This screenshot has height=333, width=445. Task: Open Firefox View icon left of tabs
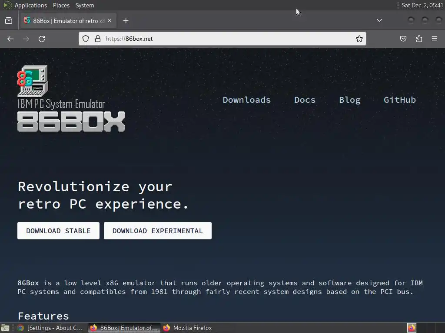point(9,21)
